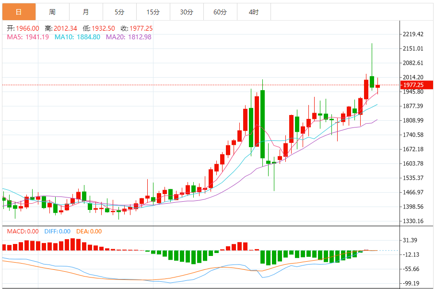The image size is (435, 289).
Task: Switch to the 5分 interval tab
Action: [119, 12]
